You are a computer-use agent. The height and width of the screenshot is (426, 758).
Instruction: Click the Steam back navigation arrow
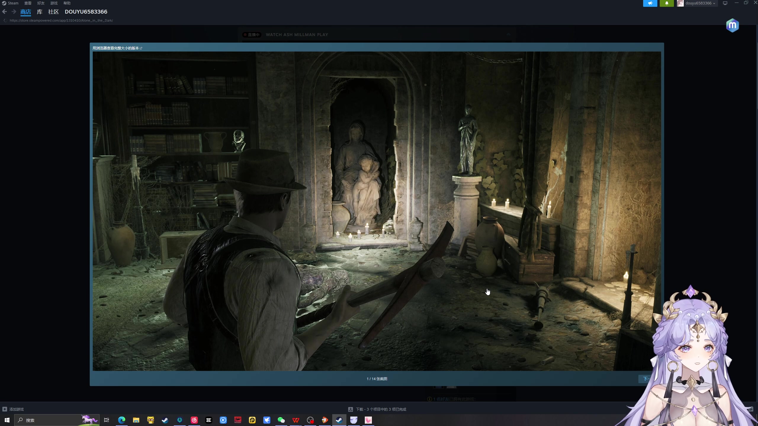pos(4,12)
